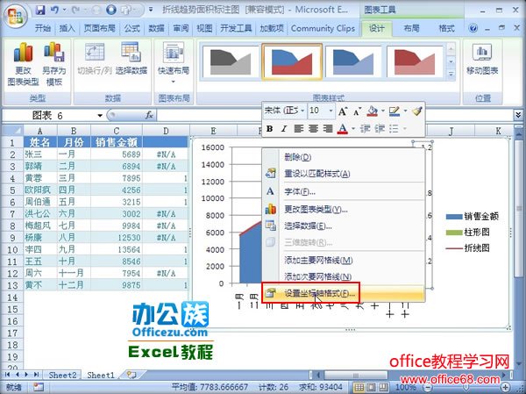Align text right in mini toolbar
This screenshot has height=394, width=526.
tap(328, 129)
